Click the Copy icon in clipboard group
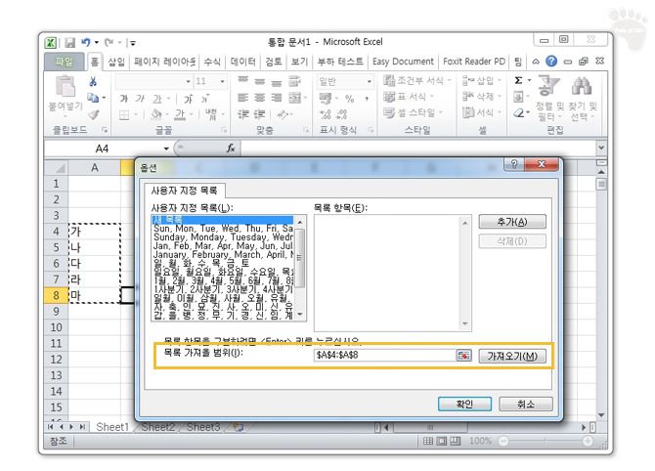The image size is (655, 471). 93,98
